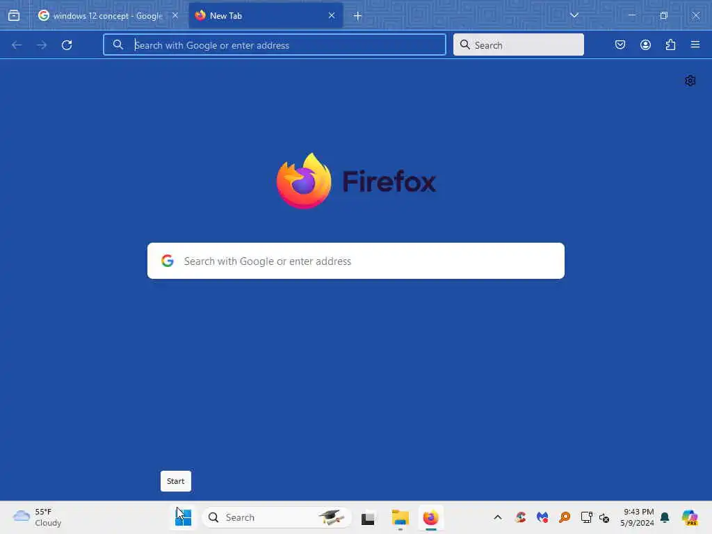Click the toolbar Search box
The image size is (712, 534).
pos(519,45)
